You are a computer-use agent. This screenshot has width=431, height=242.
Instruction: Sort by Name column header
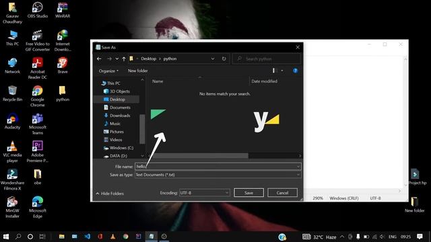158,81
